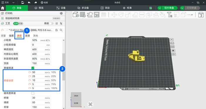Click the Add cube/model toolbar icon

coord(76,14)
